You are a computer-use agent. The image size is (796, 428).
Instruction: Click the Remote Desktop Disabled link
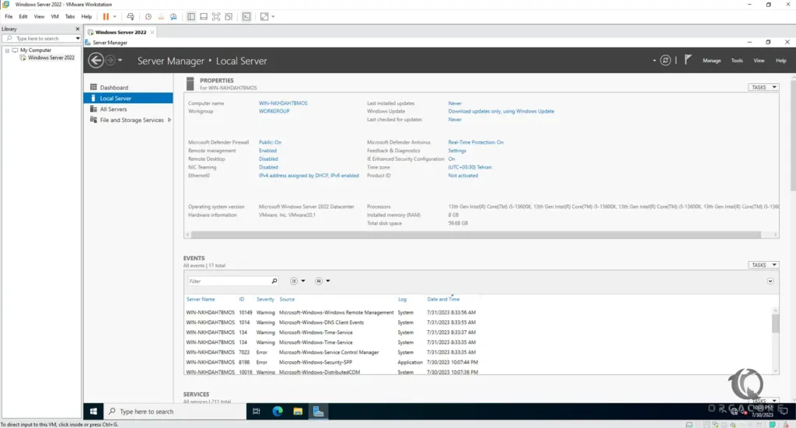click(x=268, y=158)
